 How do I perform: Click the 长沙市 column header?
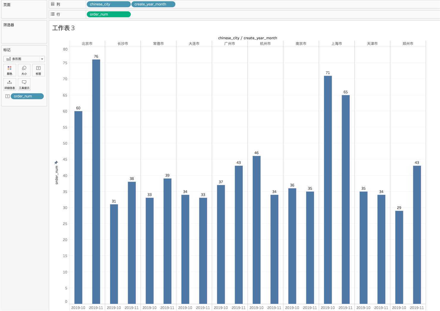[123, 44]
